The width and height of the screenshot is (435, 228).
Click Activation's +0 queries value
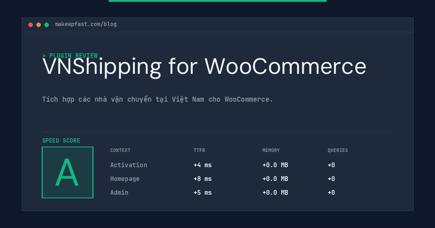click(x=331, y=165)
